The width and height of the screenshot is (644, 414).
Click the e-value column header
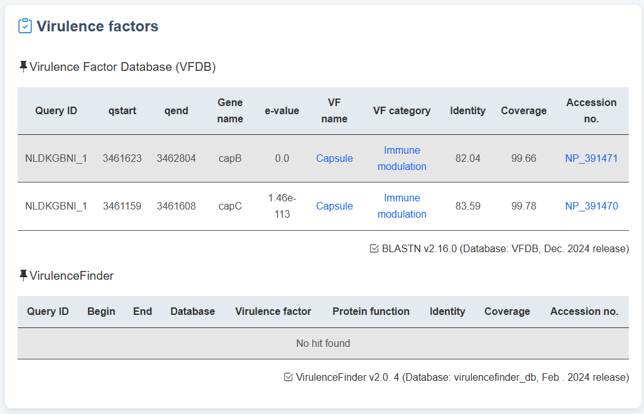[282, 111]
